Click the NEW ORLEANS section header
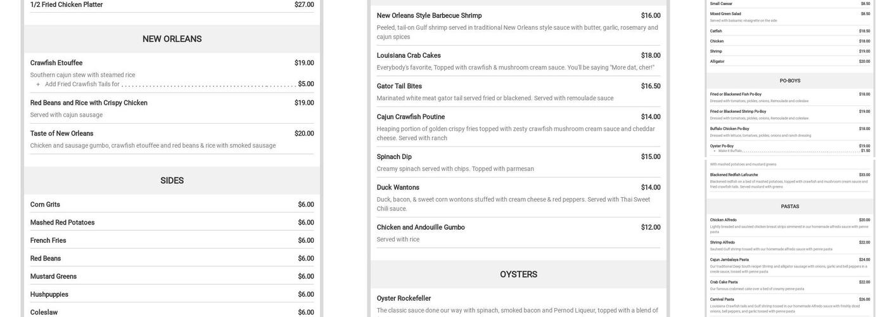The image size is (887, 317). click(x=172, y=39)
